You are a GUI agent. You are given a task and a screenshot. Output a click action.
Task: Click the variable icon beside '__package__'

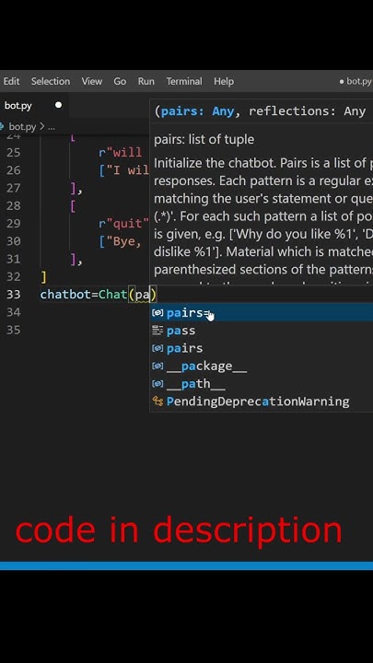point(157,366)
